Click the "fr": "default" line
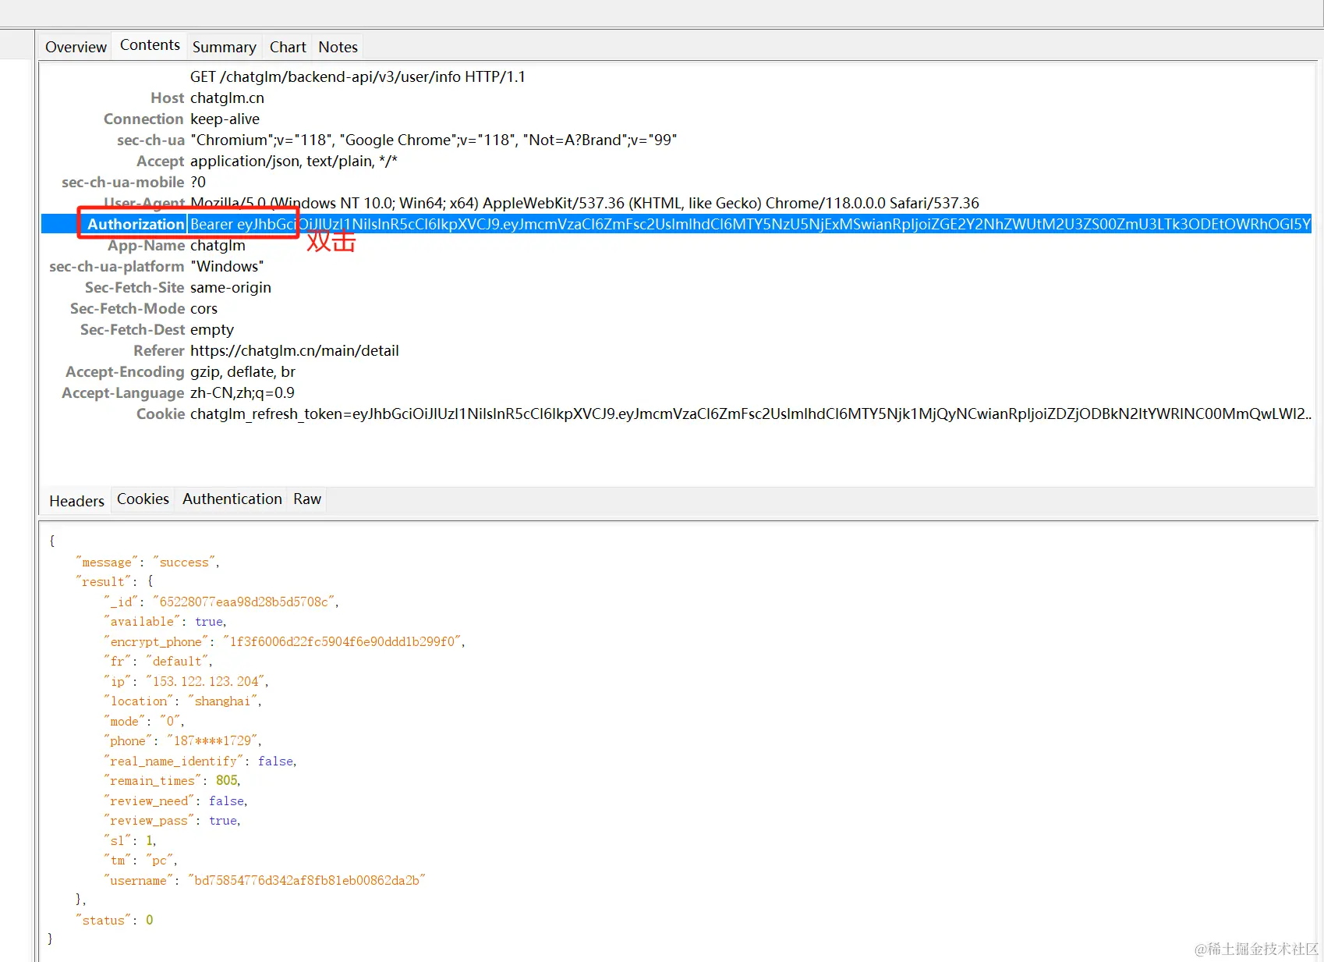This screenshot has height=962, width=1324. (158, 661)
